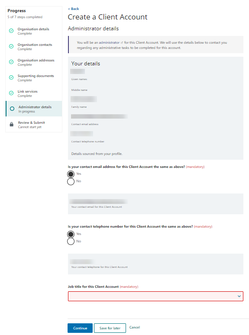Click the Organisation details green check icon
Viewport: 249px width, 335px height.
coord(11,31)
